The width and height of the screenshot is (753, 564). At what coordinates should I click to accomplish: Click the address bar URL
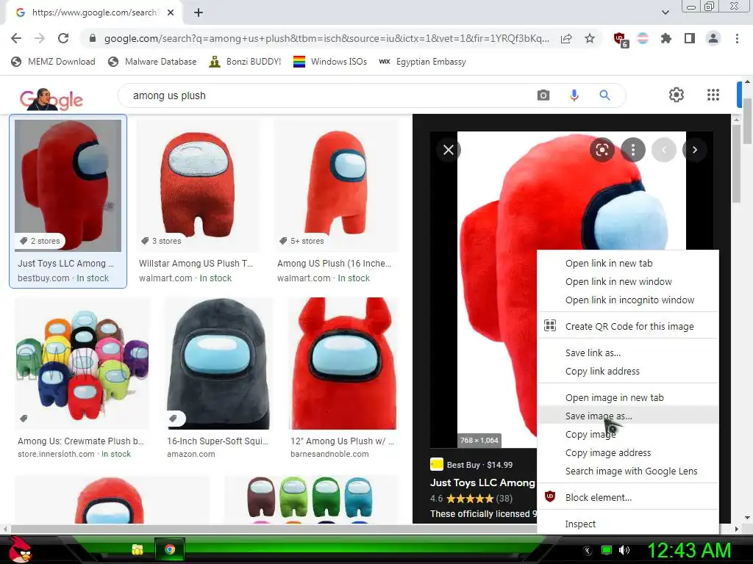coord(326,38)
